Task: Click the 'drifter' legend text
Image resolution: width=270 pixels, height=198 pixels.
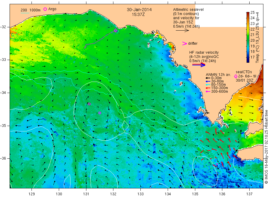Action: pyautogui.click(x=193, y=43)
